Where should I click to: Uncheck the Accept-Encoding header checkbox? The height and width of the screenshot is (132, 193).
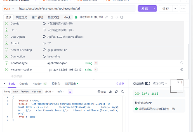pos(6,50)
